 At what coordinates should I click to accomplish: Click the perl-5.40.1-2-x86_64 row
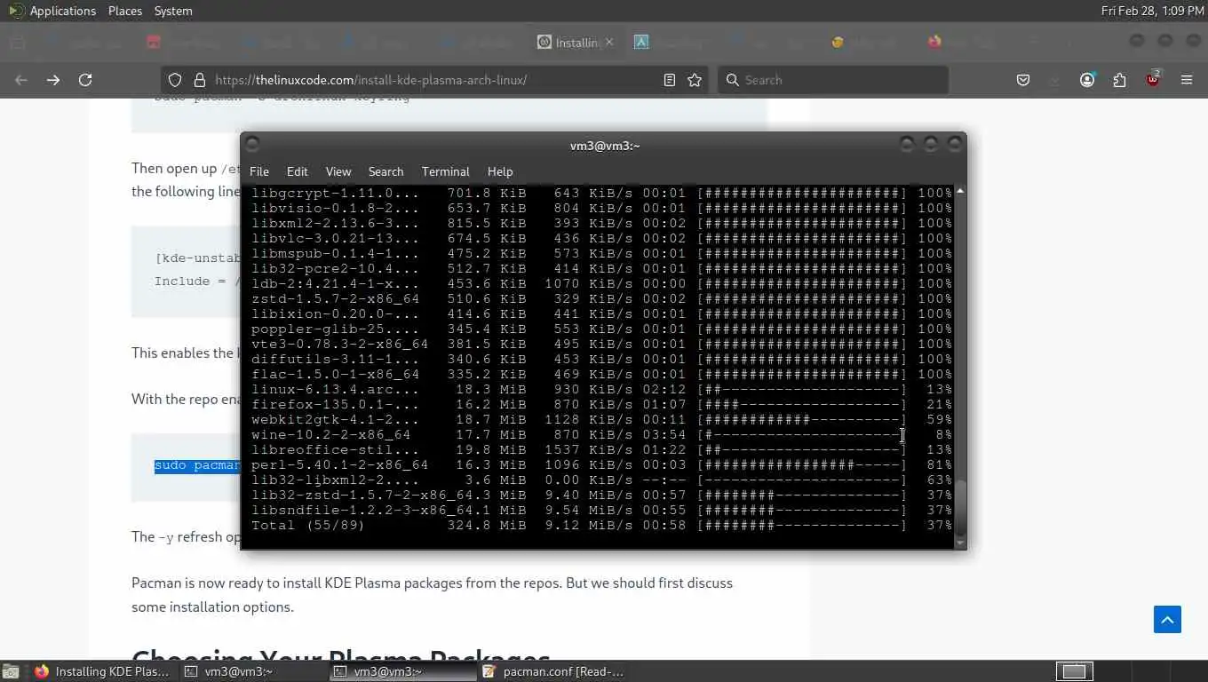pyautogui.click(x=601, y=464)
